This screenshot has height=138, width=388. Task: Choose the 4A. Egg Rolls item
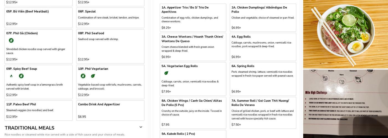click(262, 47)
